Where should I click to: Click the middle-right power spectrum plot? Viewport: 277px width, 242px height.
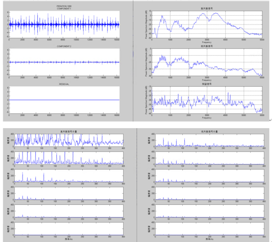[x=207, y=62]
